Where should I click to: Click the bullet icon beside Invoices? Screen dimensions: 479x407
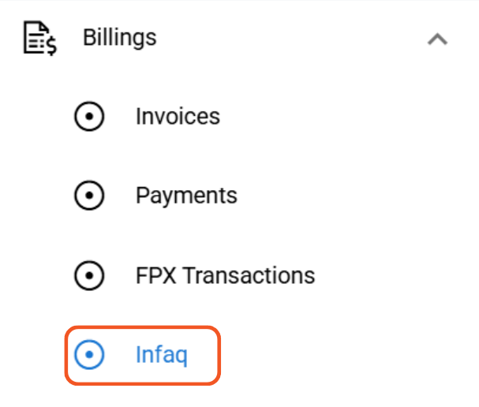coord(88,117)
